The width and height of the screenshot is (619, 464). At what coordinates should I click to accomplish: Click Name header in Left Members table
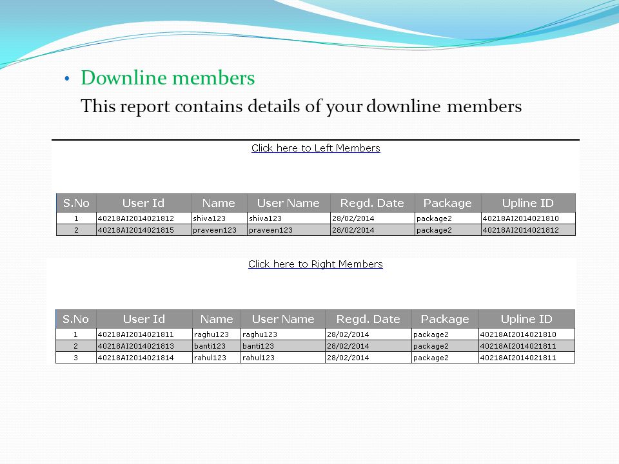(219, 203)
